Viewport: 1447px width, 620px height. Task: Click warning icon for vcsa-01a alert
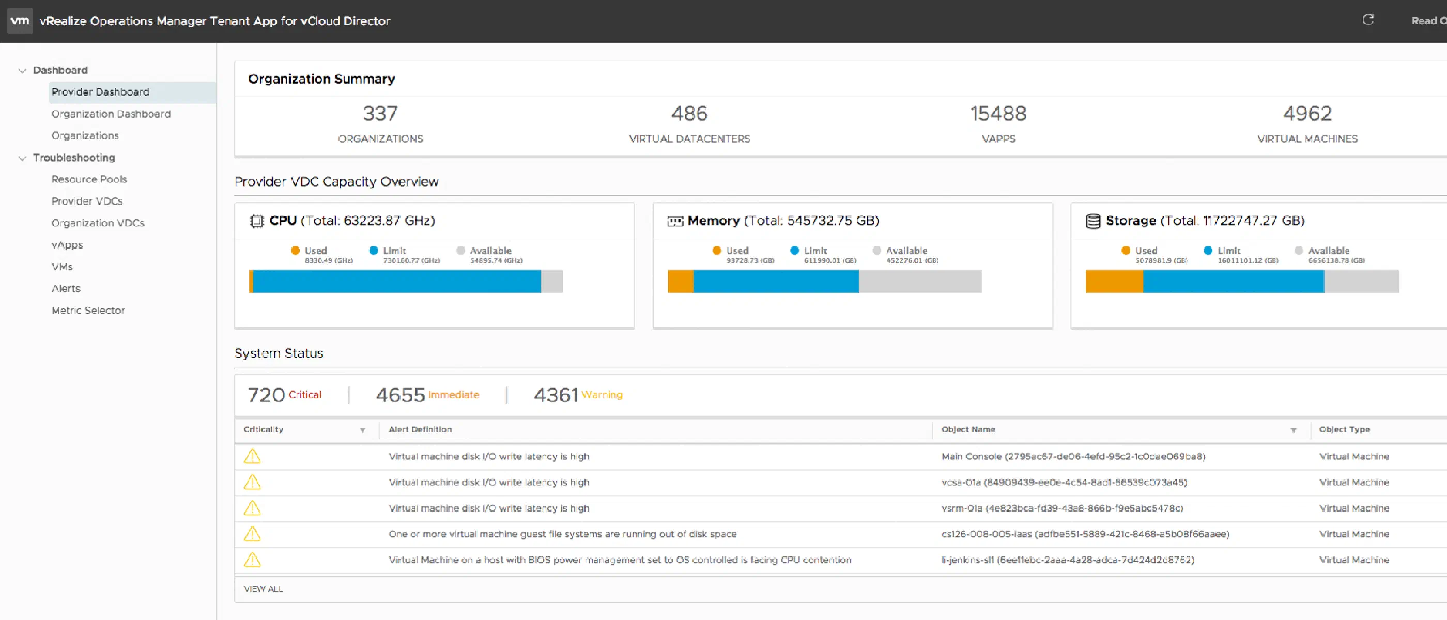pyautogui.click(x=252, y=482)
